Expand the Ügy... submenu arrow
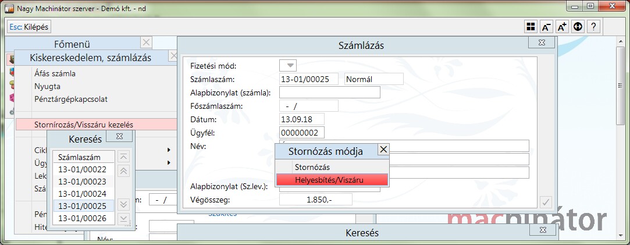Viewport: 630px width, 245px height. pyautogui.click(x=169, y=163)
